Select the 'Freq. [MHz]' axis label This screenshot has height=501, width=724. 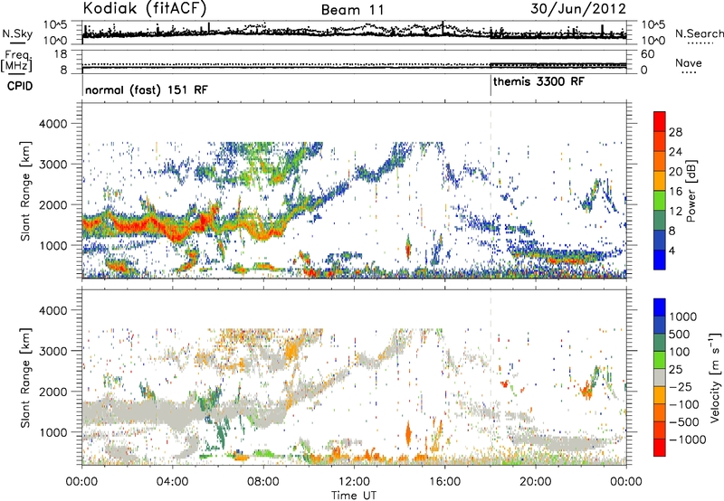(x=16, y=61)
